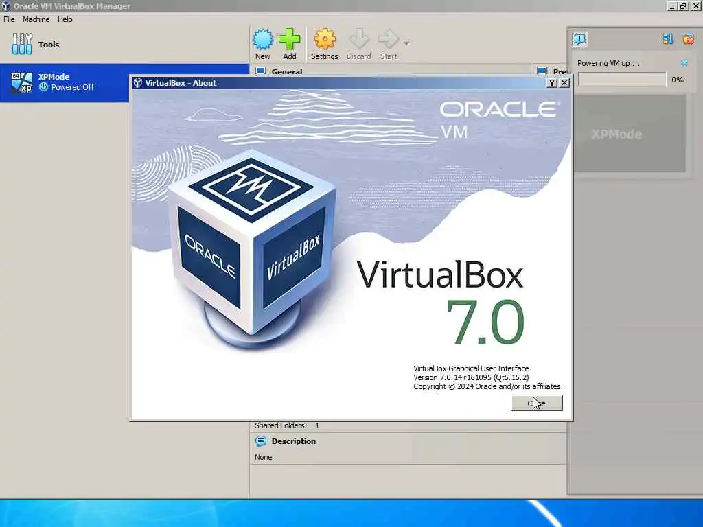Screen dimensions: 703x527
Task: Minimize the VirtualBox Manager window
Action: click(672, 5)
